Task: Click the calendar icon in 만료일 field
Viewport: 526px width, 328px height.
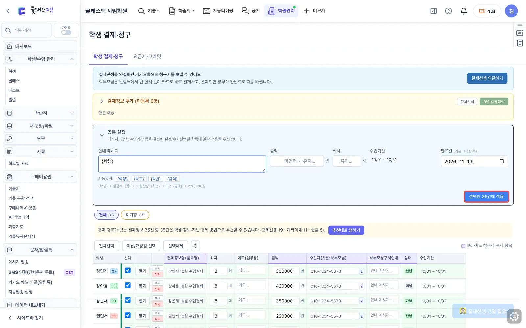Action: [x=501, y=161]
